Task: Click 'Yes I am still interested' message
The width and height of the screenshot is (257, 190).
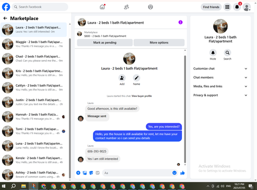Action: pos(103,159)
